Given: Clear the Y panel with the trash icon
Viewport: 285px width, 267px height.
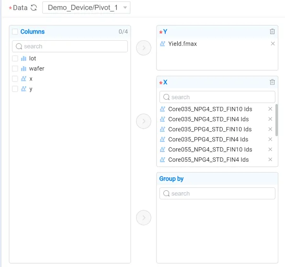Looking at the screenshot, I should pyautogui.click(x=272, y=32).
